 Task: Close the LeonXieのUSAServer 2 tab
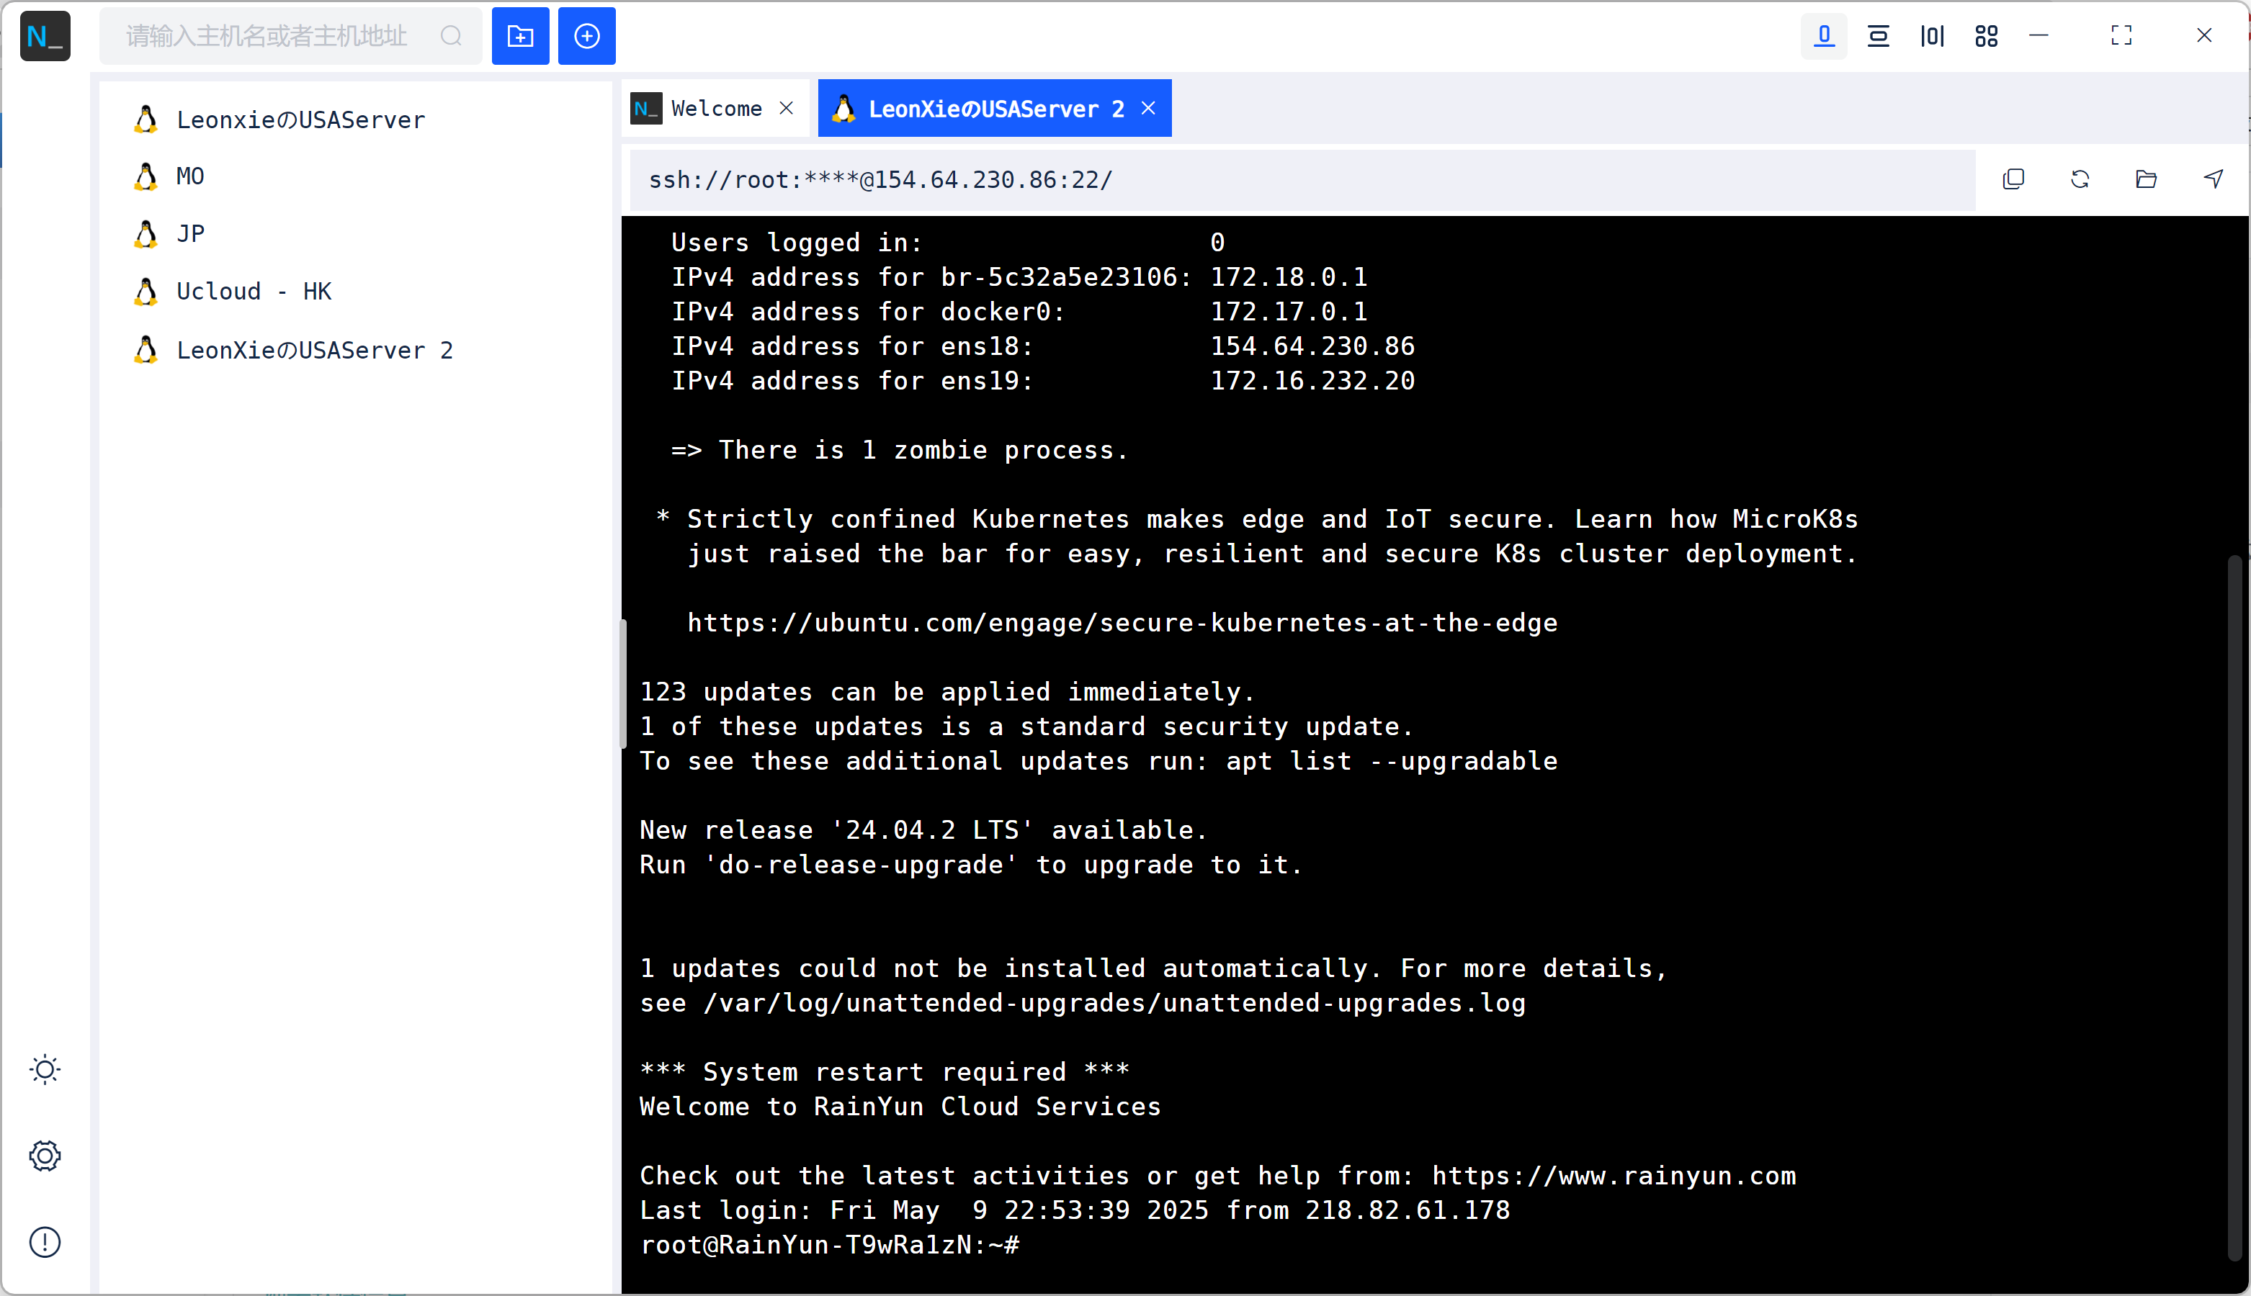point(1149,109)
